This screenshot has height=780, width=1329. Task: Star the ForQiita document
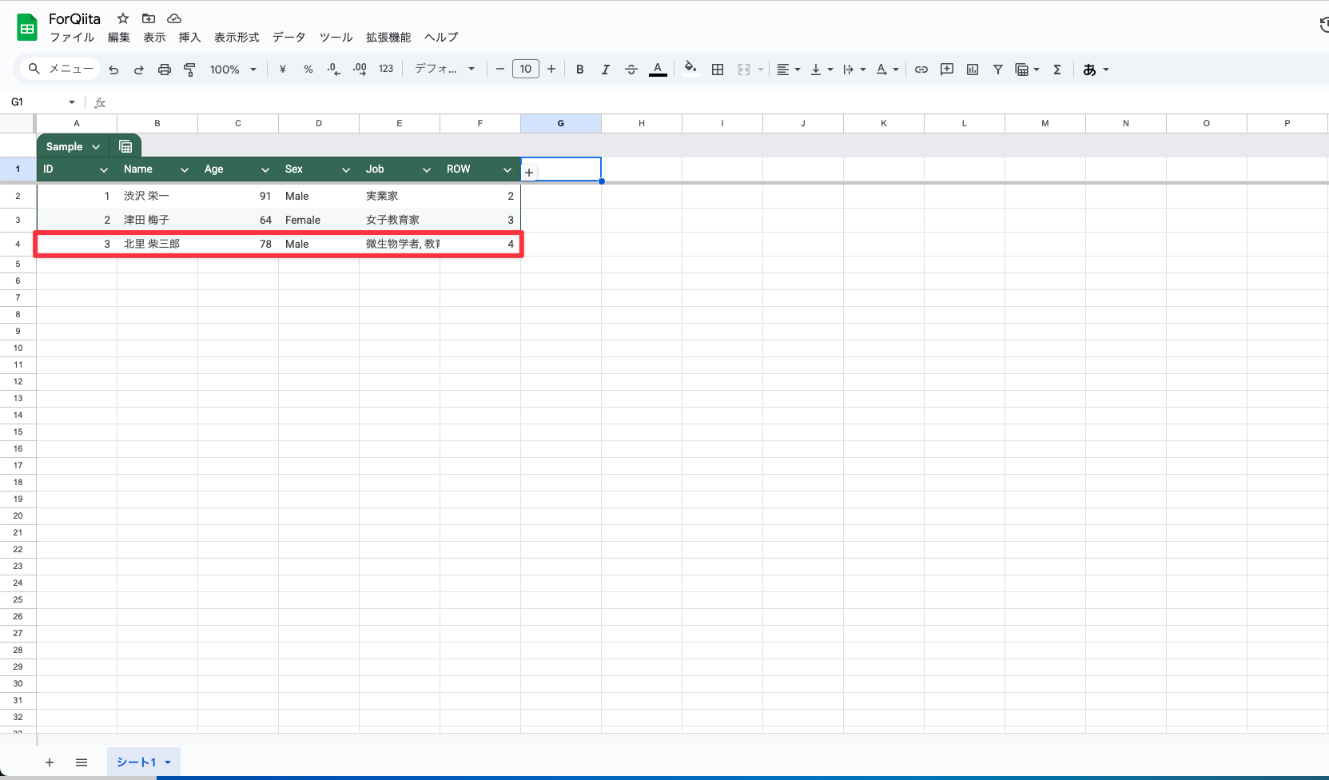(x=123, y=18)
